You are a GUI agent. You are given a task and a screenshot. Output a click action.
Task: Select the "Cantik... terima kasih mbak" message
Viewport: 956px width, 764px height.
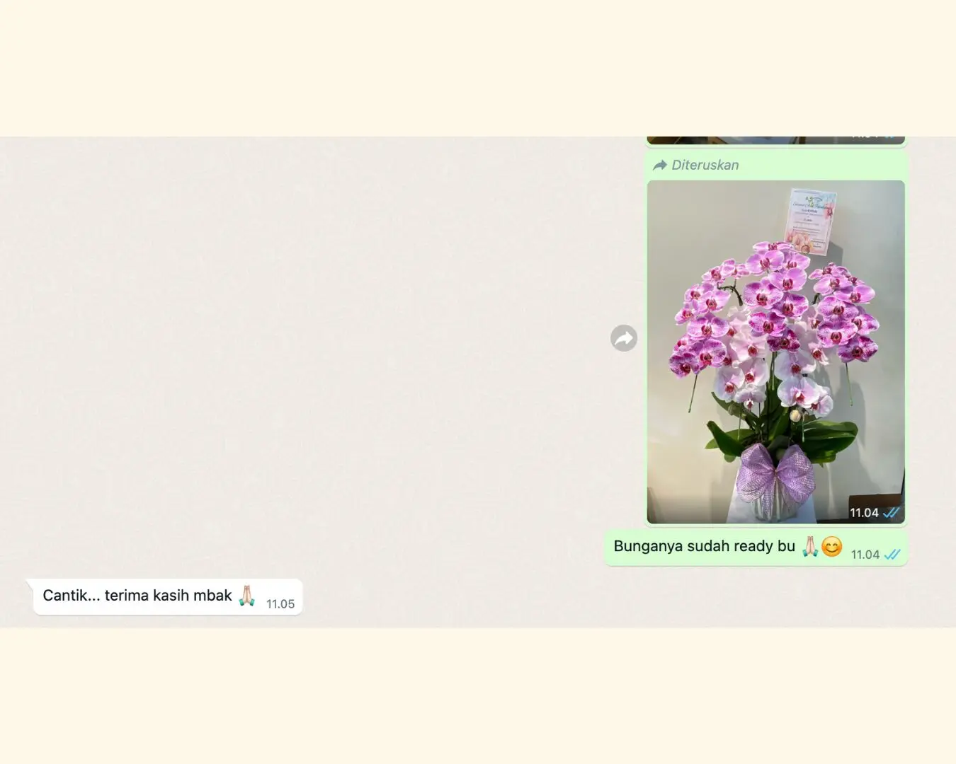coord(137,596)
